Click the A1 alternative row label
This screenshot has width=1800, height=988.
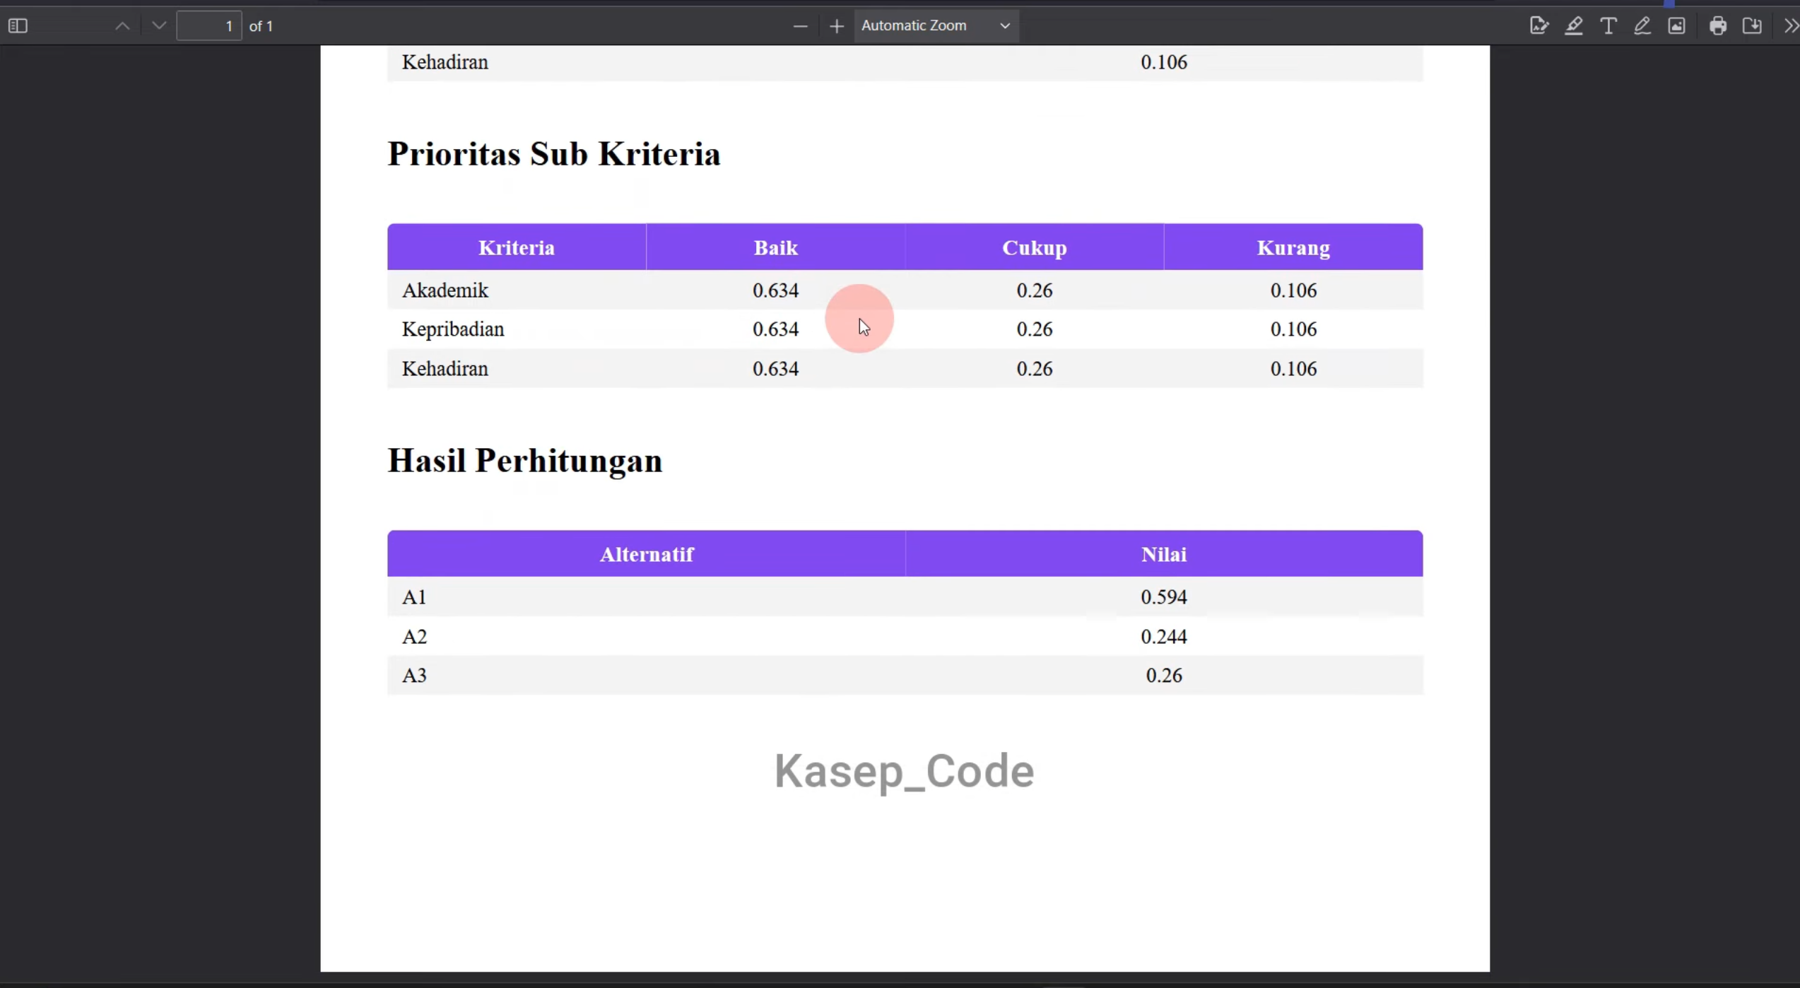point(414,597)
